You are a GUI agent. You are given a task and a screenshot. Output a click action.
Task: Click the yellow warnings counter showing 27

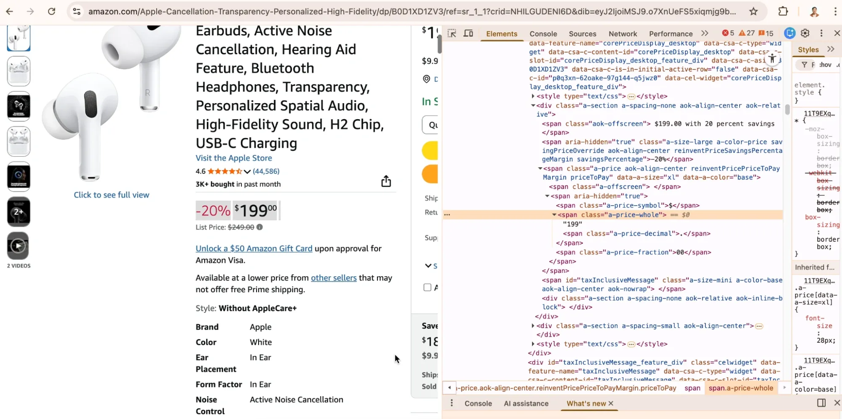(746, 33)
